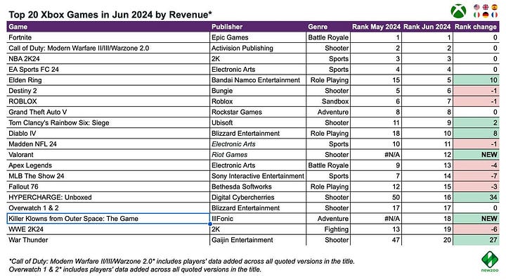Select the 'Activision Publishing' cell
Image resolution: width=506 pixels, height=280 pixels.
tap(258, 48)
